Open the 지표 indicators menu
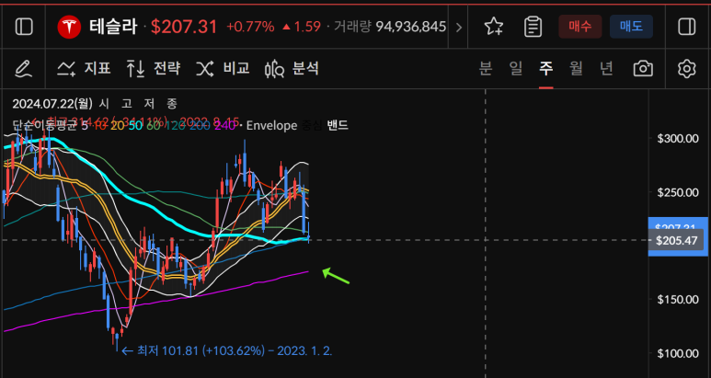711x378 pixels. tap(84, 68)
